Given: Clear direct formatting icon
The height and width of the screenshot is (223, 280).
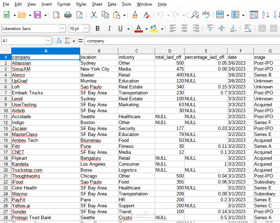Looking at the screenshot, I should click(x=146, y=15).
